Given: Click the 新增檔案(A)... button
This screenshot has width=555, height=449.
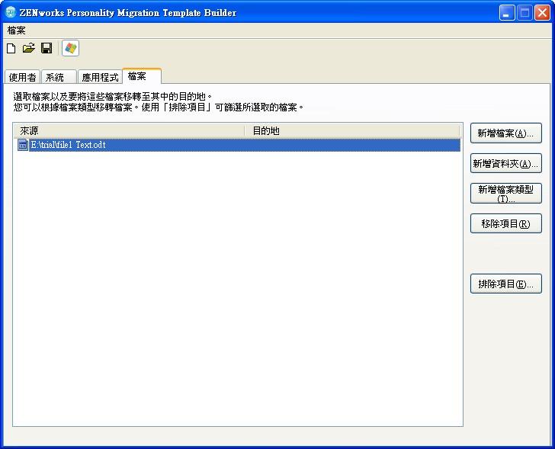Looking at the screenshot, I should pos(505,133).
